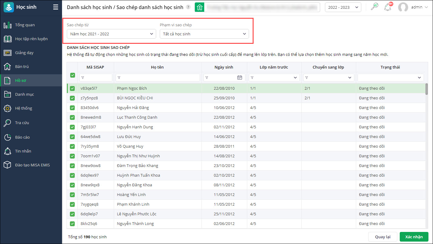Uncheck the checkbox for Nguyễn Hải Đăng
The width and height of the screenshot is (433, 244).
pos(72,108)
